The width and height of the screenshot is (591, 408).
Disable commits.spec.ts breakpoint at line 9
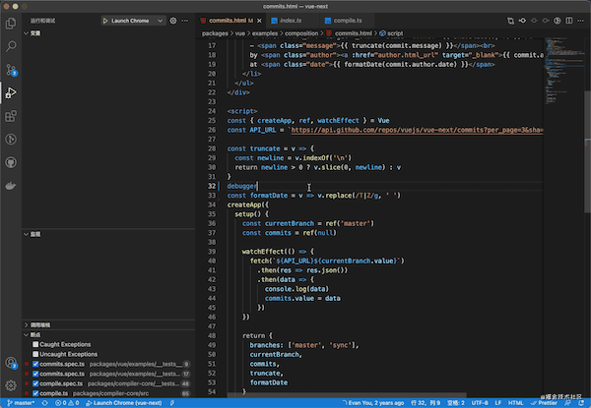click(x=35, y=364)
